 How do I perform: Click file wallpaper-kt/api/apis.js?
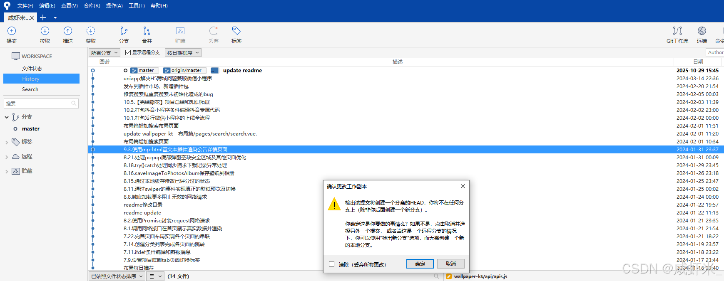tap(480, 276)
